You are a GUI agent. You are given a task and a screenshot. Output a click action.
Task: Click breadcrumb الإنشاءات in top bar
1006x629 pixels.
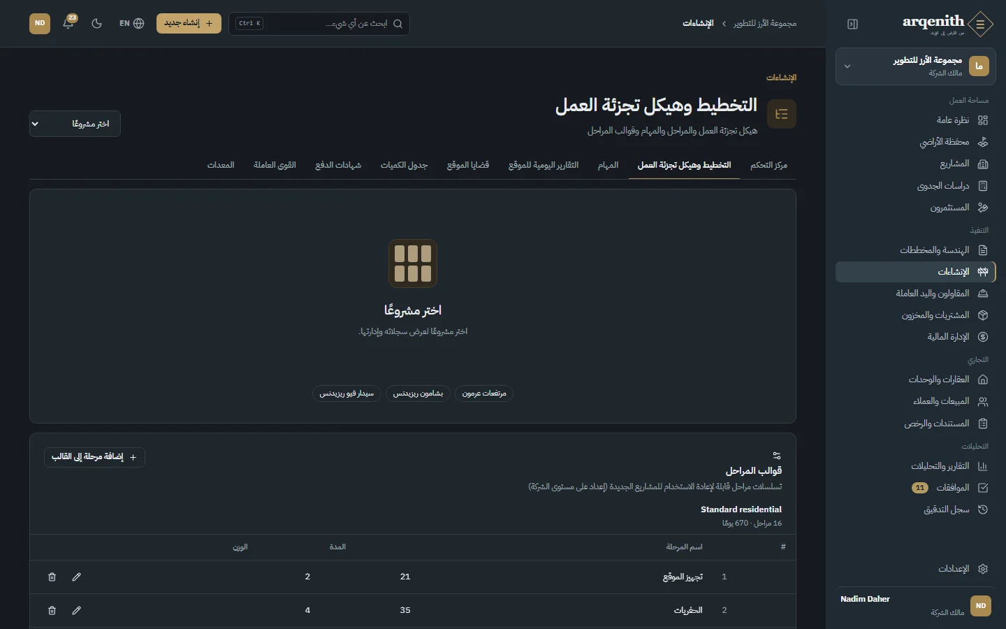tap(698, 23)
